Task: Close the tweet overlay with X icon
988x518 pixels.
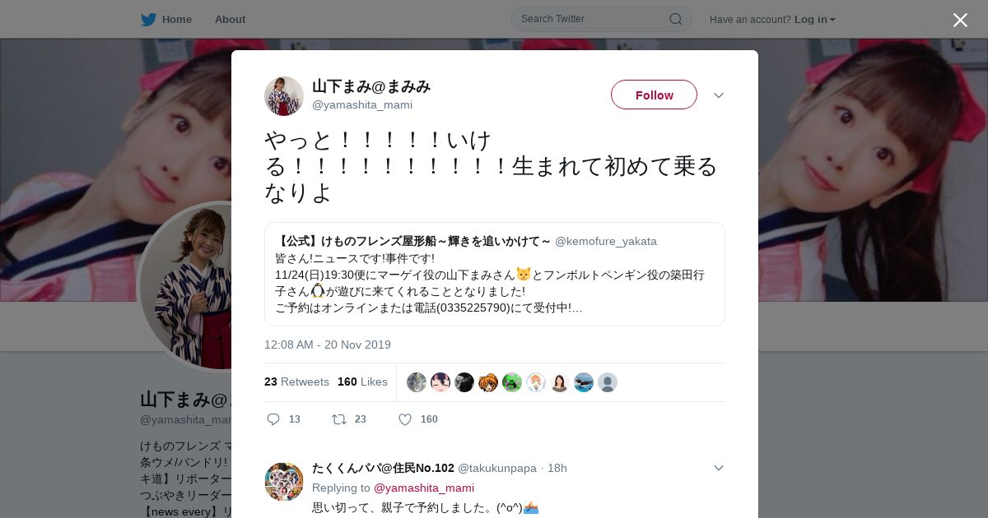Action: (x=960, y=20)
